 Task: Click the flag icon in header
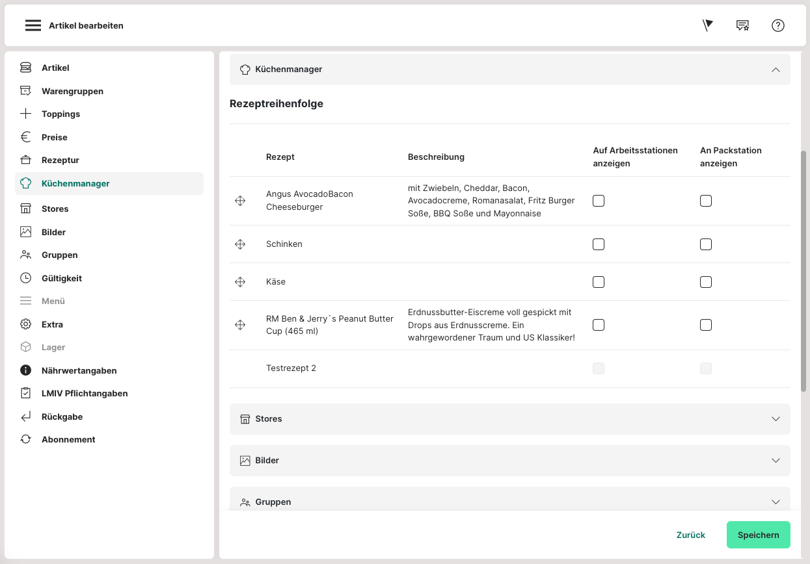tap(708, 25)
